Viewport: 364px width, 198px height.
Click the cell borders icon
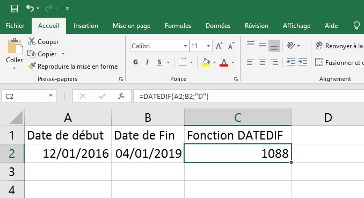point(182,62)
